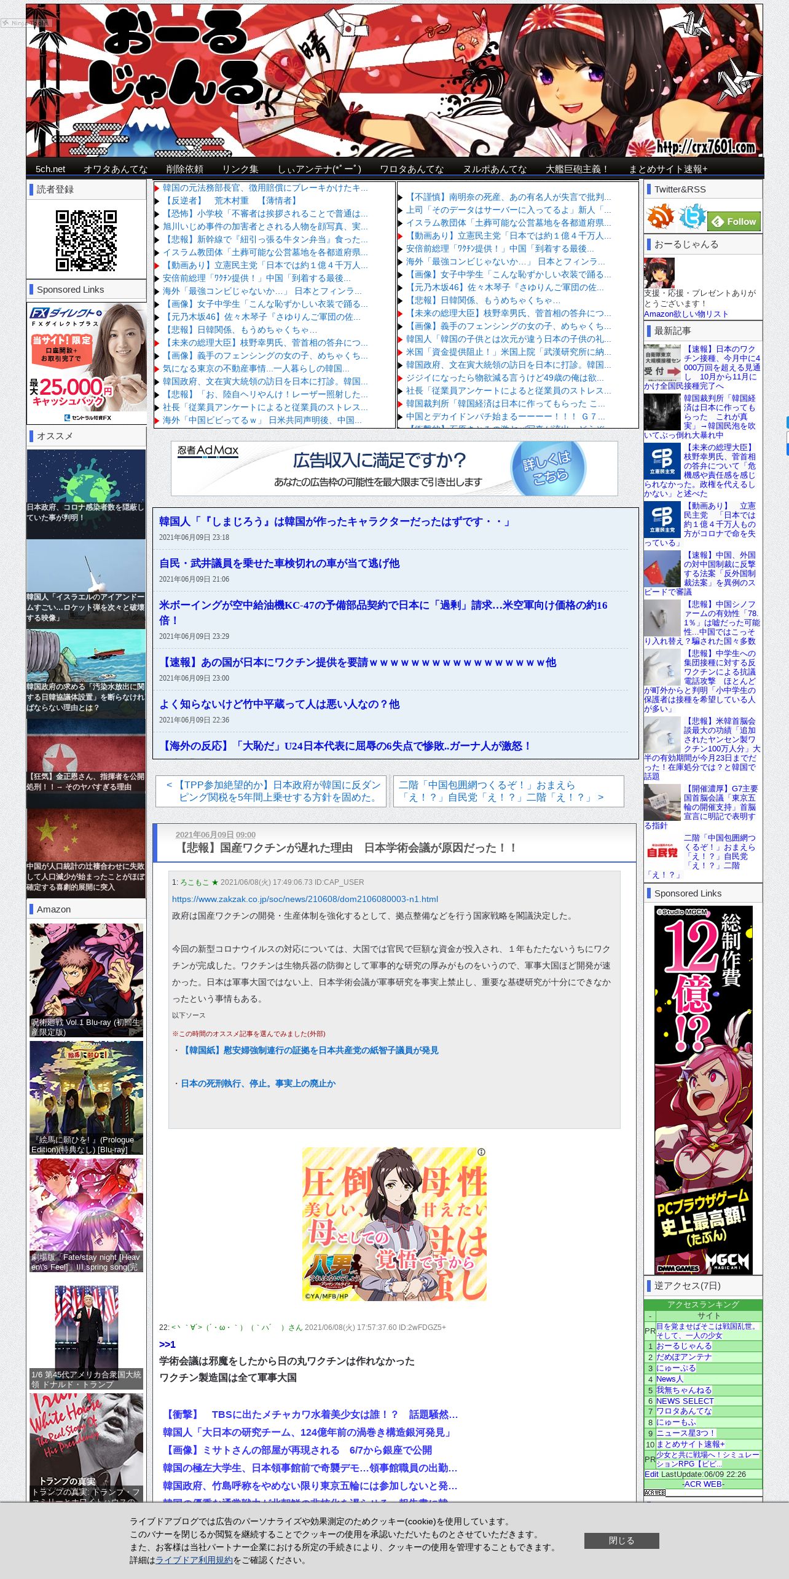
Task: Open headline 【海外の反応】「大恥だ」U24日本代表
Action: click(x=345, y=746)
